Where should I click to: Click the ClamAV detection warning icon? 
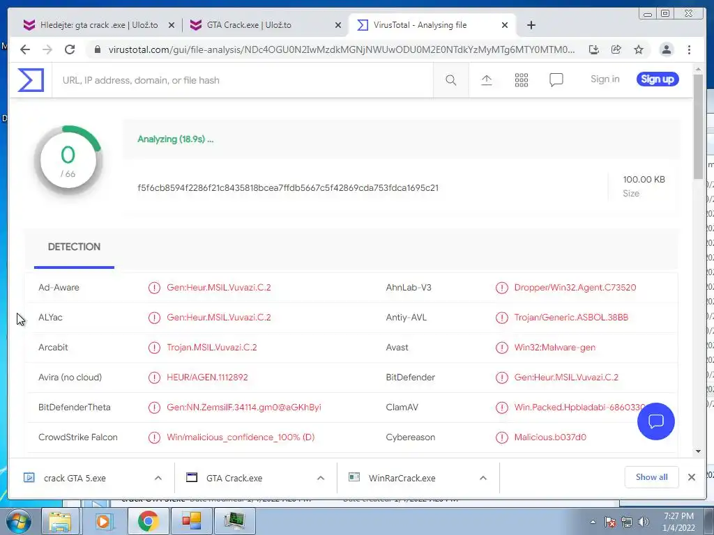(502, 407)
